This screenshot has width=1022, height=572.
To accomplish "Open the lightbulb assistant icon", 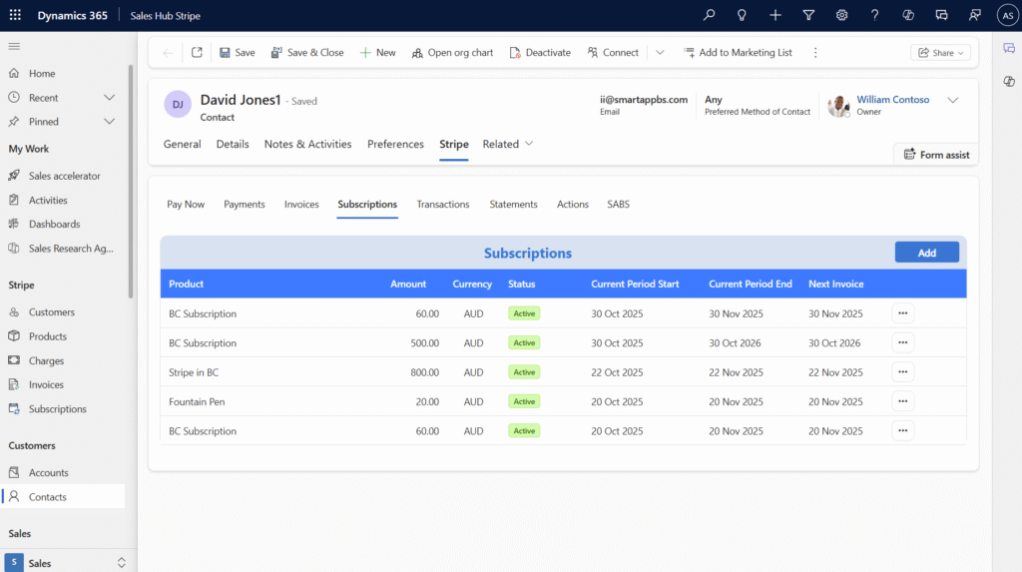I will pos(742,15).
